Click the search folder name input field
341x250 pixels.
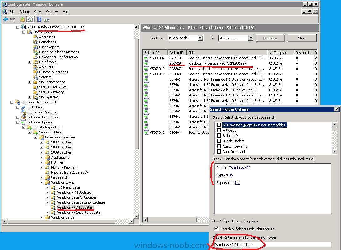[272, 245]
